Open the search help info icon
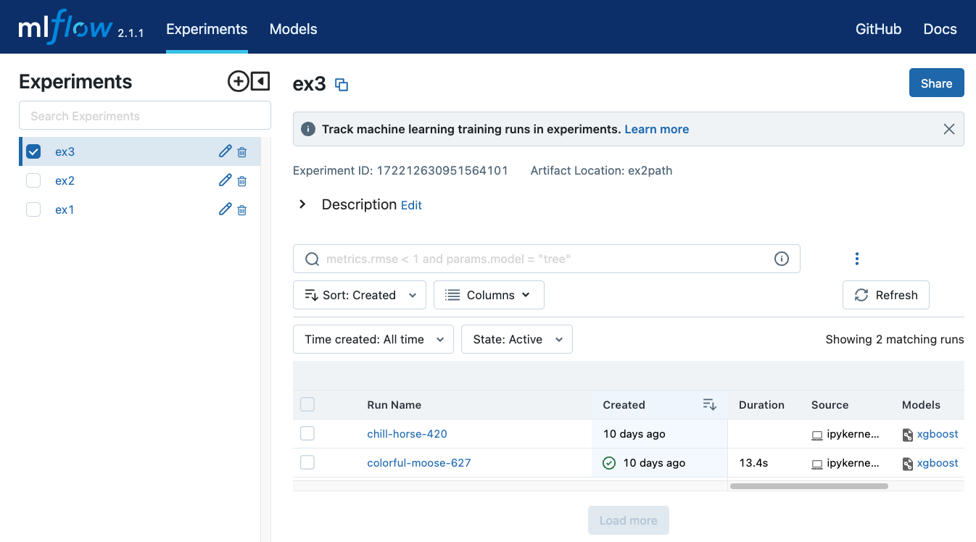This screenshot has height=542, width=976. [781, 259]
